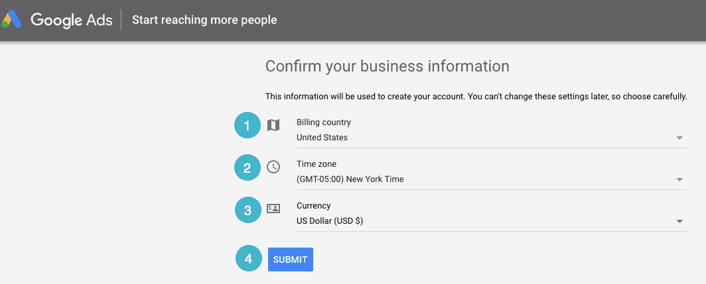Click the 'Confirm your business information' heading
The width and height of the screenshot is (706, 284).
[387, 66]
